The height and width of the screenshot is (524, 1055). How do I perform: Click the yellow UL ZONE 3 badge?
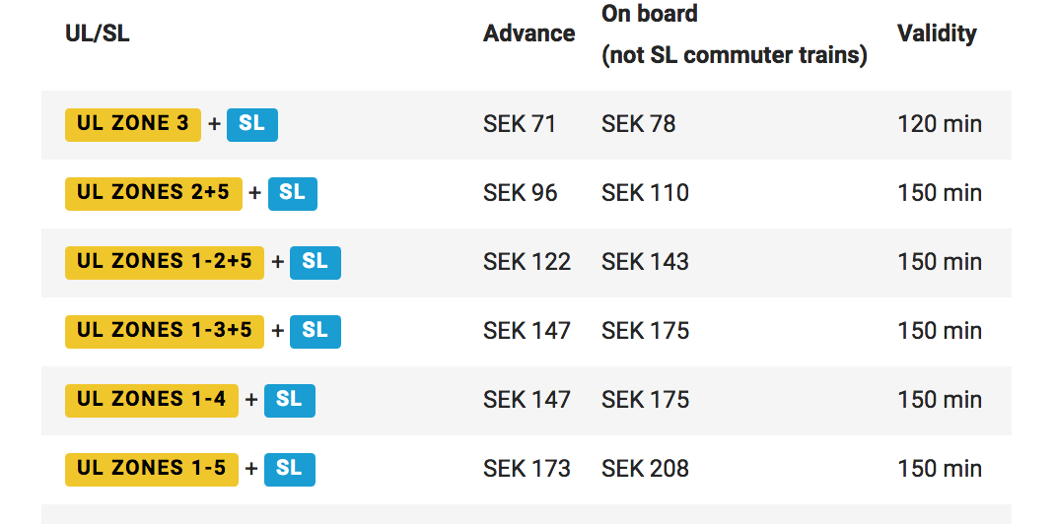click(x=133, y=124)
